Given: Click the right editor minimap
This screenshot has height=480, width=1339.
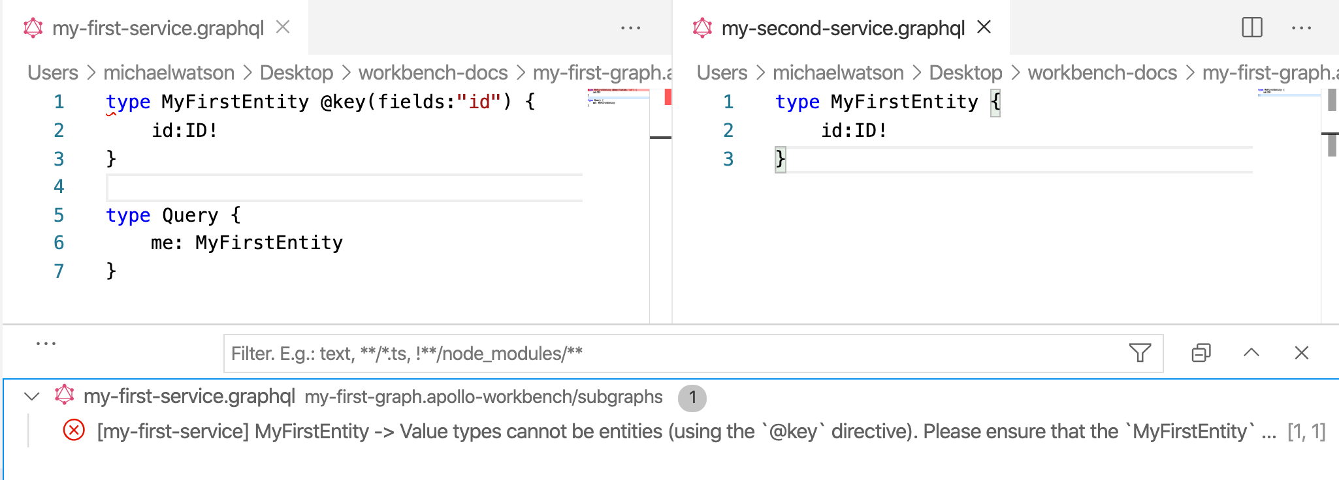Looking at the screenshot, I should 1288,92.
